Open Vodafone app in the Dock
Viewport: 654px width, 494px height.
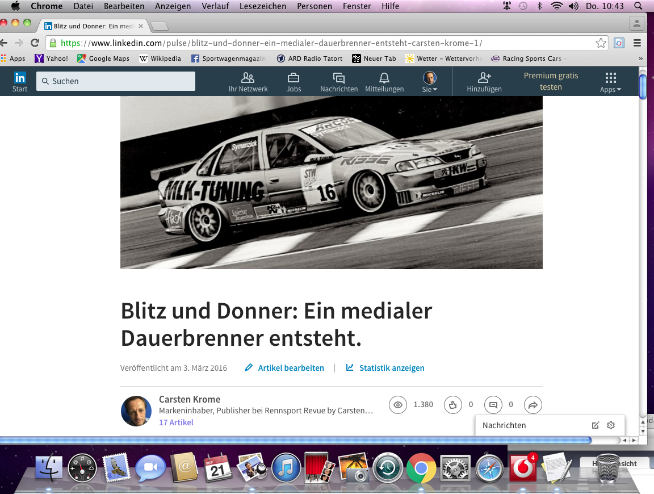(x=523, y=467)
